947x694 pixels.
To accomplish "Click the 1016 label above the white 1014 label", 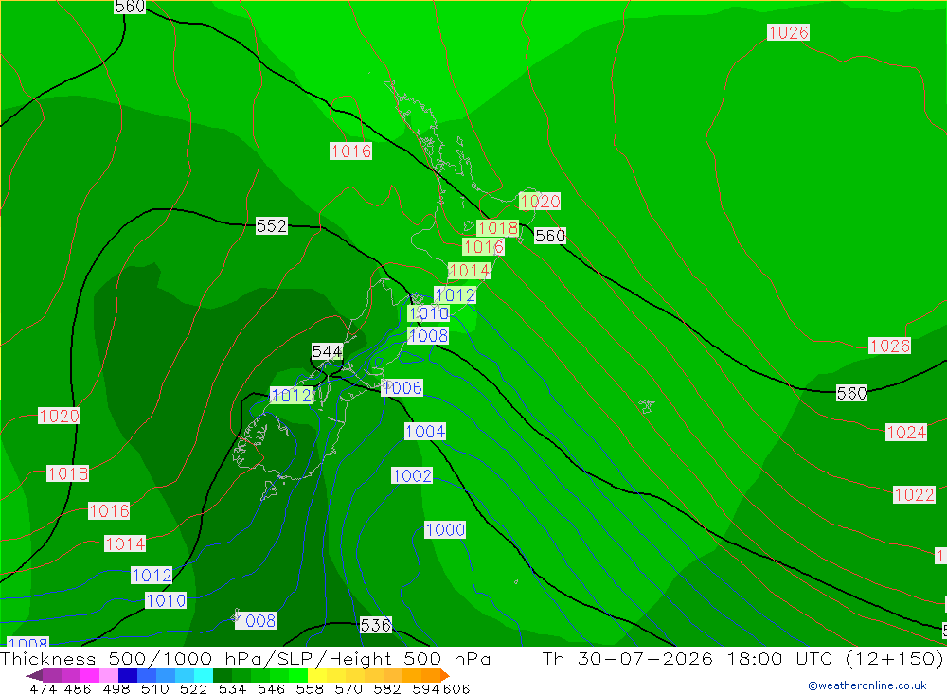I will [109, 511].
